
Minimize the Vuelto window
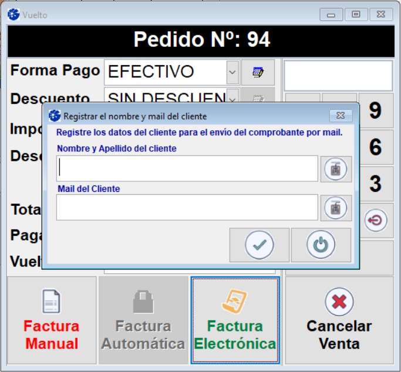click(x=331, y=15)
